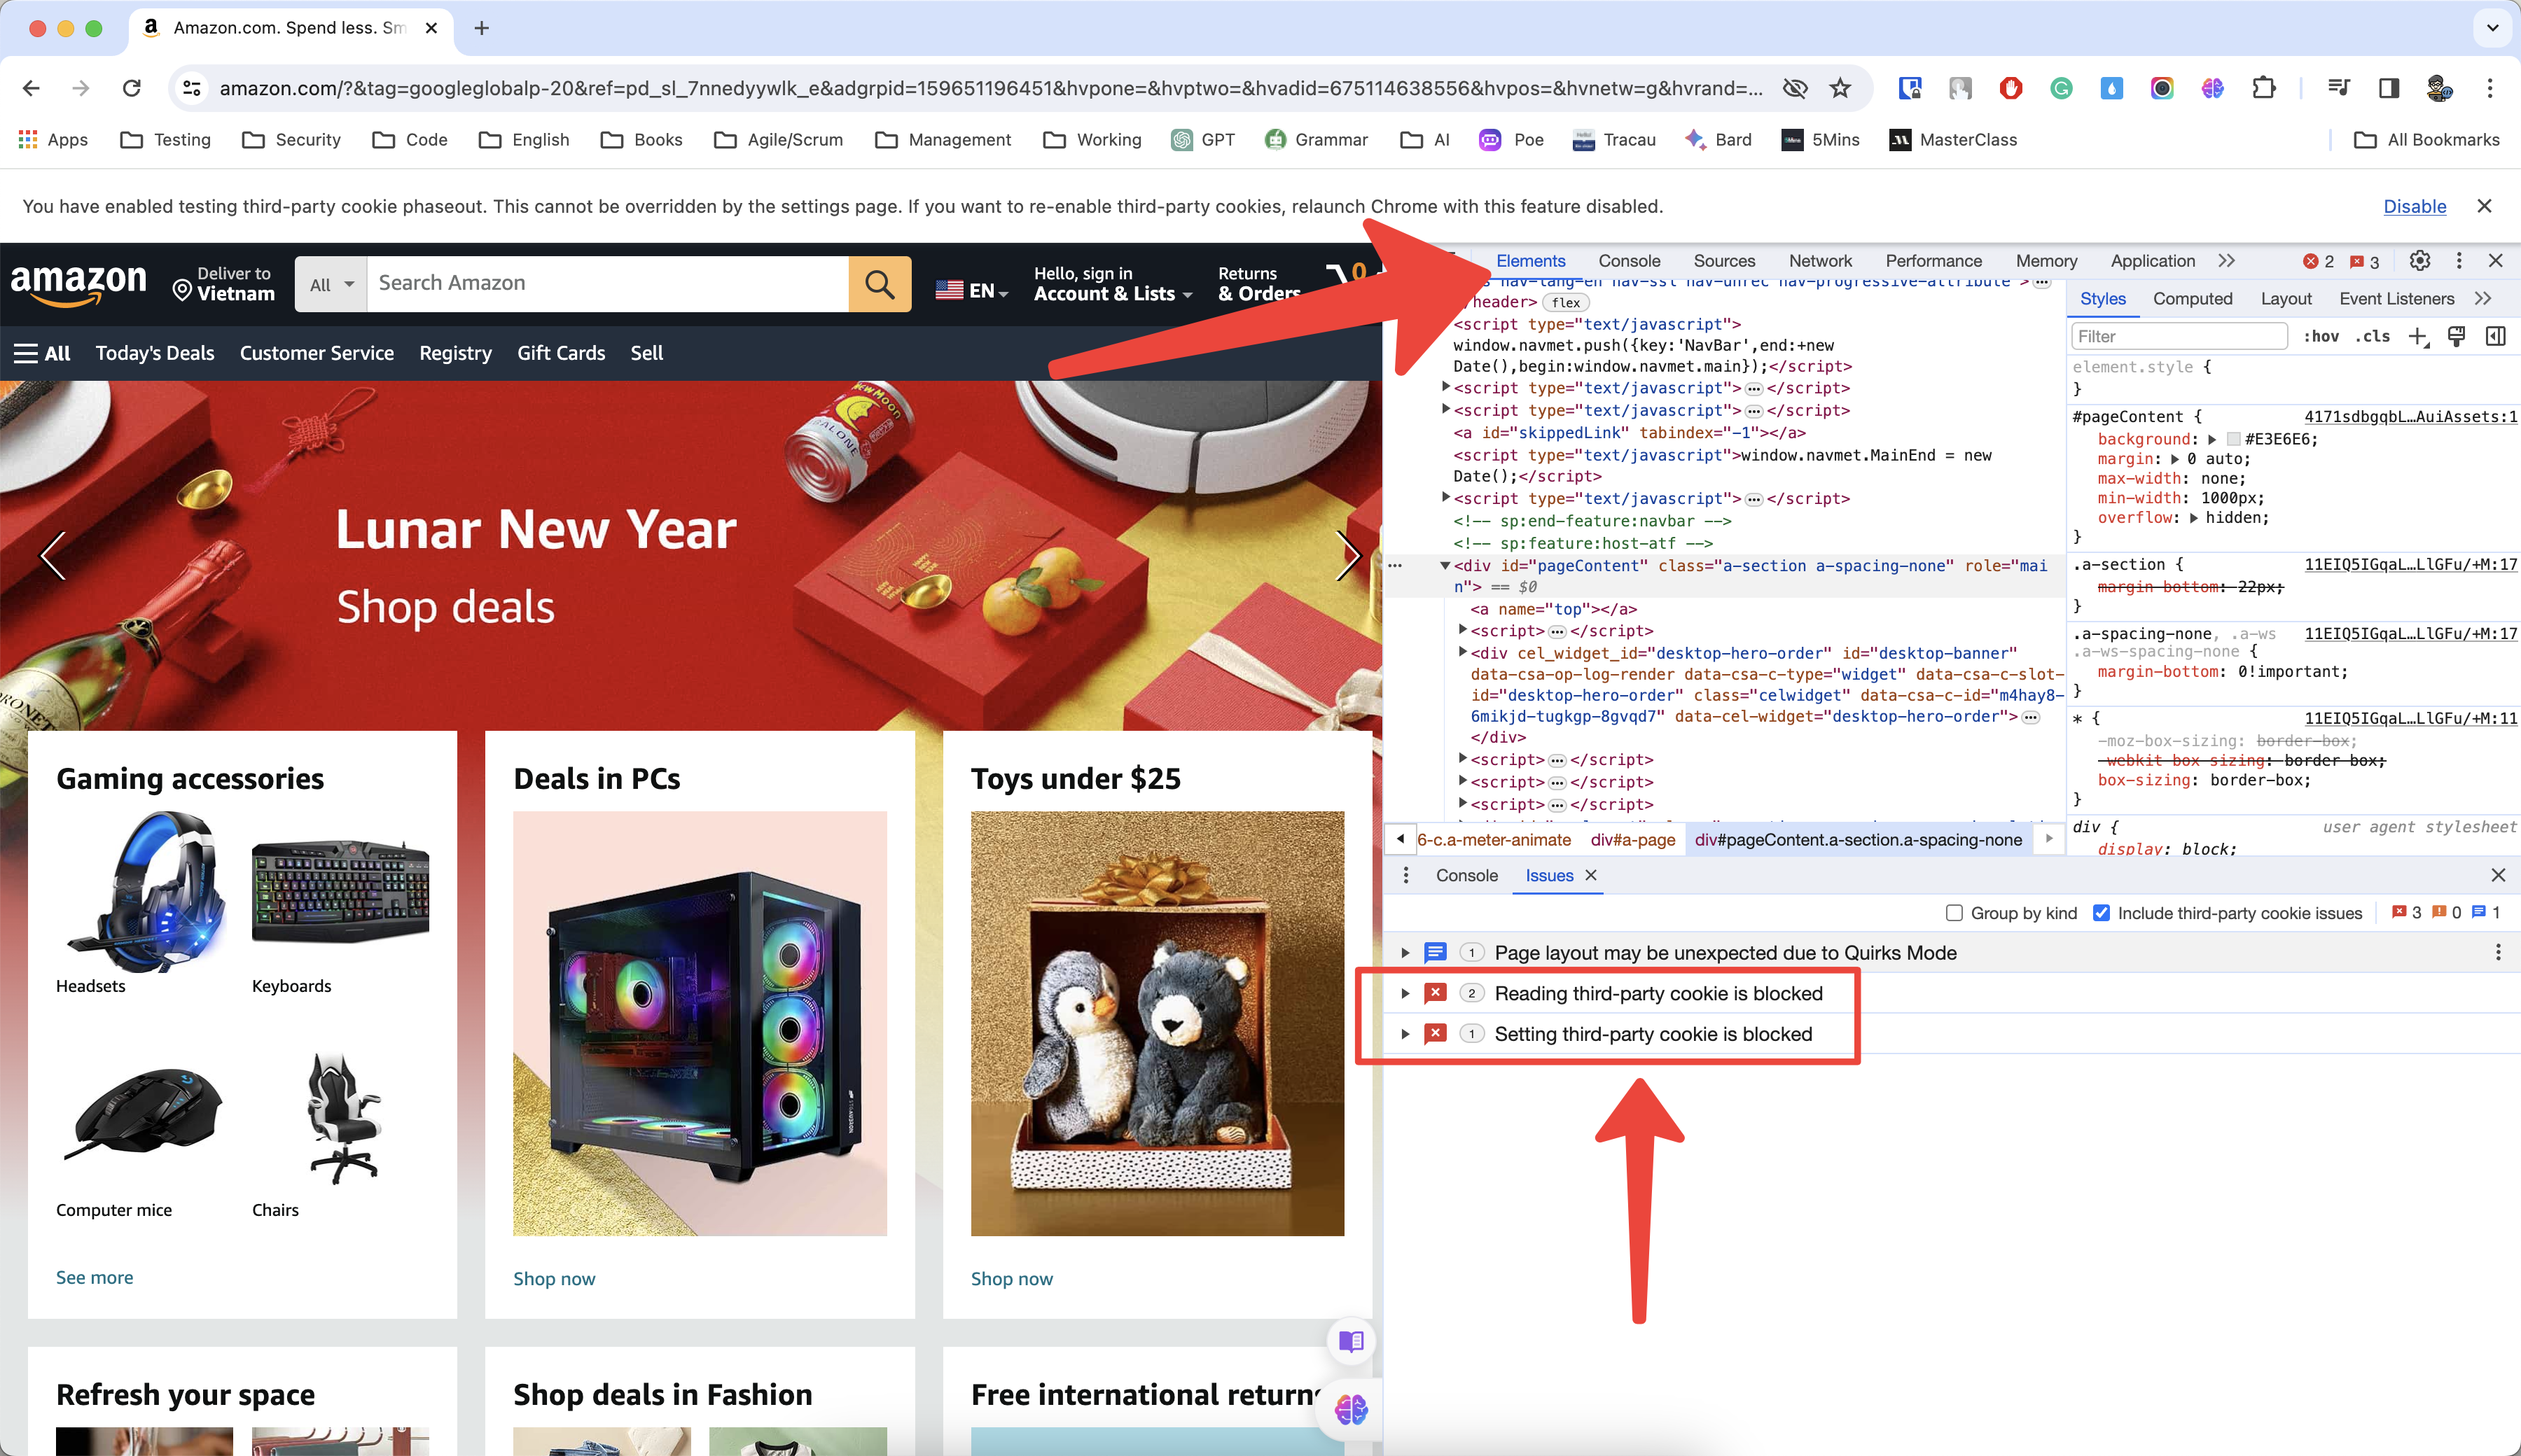
Task: Dismiss the cookie phaseout infobar
Action: pos(2483,206)
